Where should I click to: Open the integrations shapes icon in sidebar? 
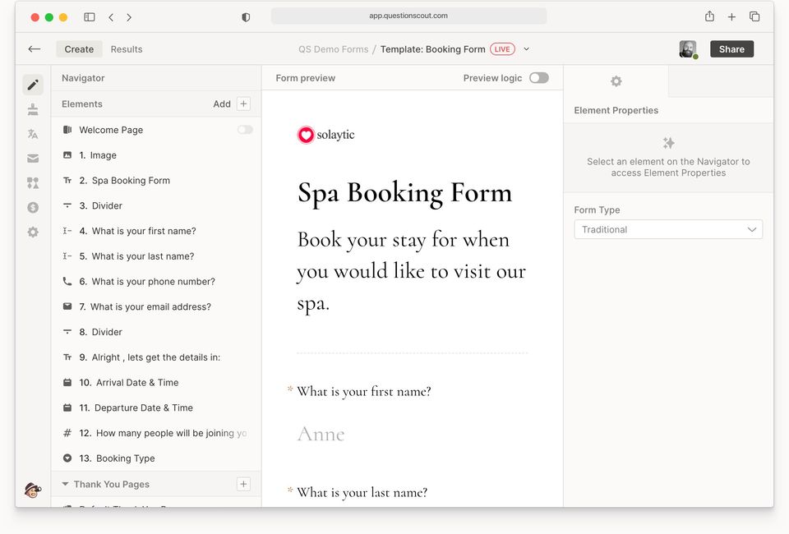coord(33,183)
